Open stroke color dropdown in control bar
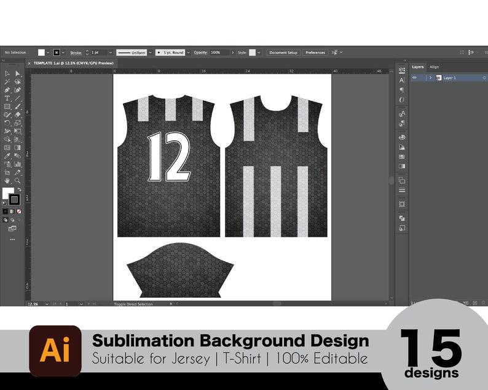Viewport: 488px width, 390px height. (x=63, y=53)
